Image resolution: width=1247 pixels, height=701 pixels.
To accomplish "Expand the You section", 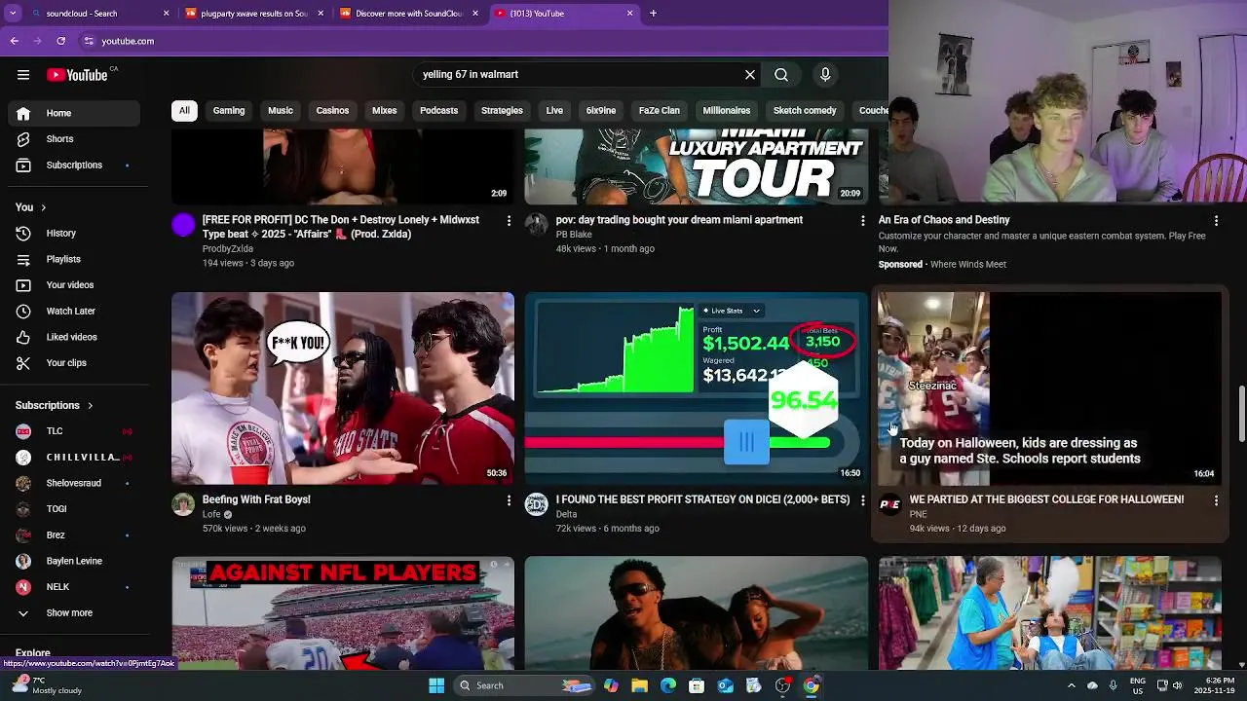I will tap(31, 207).
